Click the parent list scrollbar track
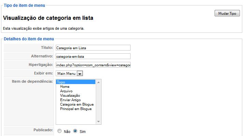The image size is (244, 136). click(x=98, y=102)
